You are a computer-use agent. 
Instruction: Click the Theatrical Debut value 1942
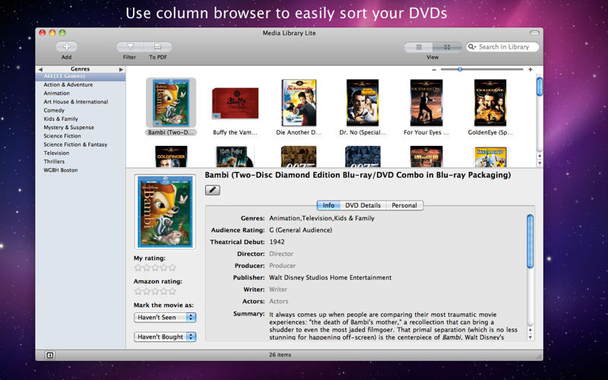pyautogui.click(x=277, y=242)
